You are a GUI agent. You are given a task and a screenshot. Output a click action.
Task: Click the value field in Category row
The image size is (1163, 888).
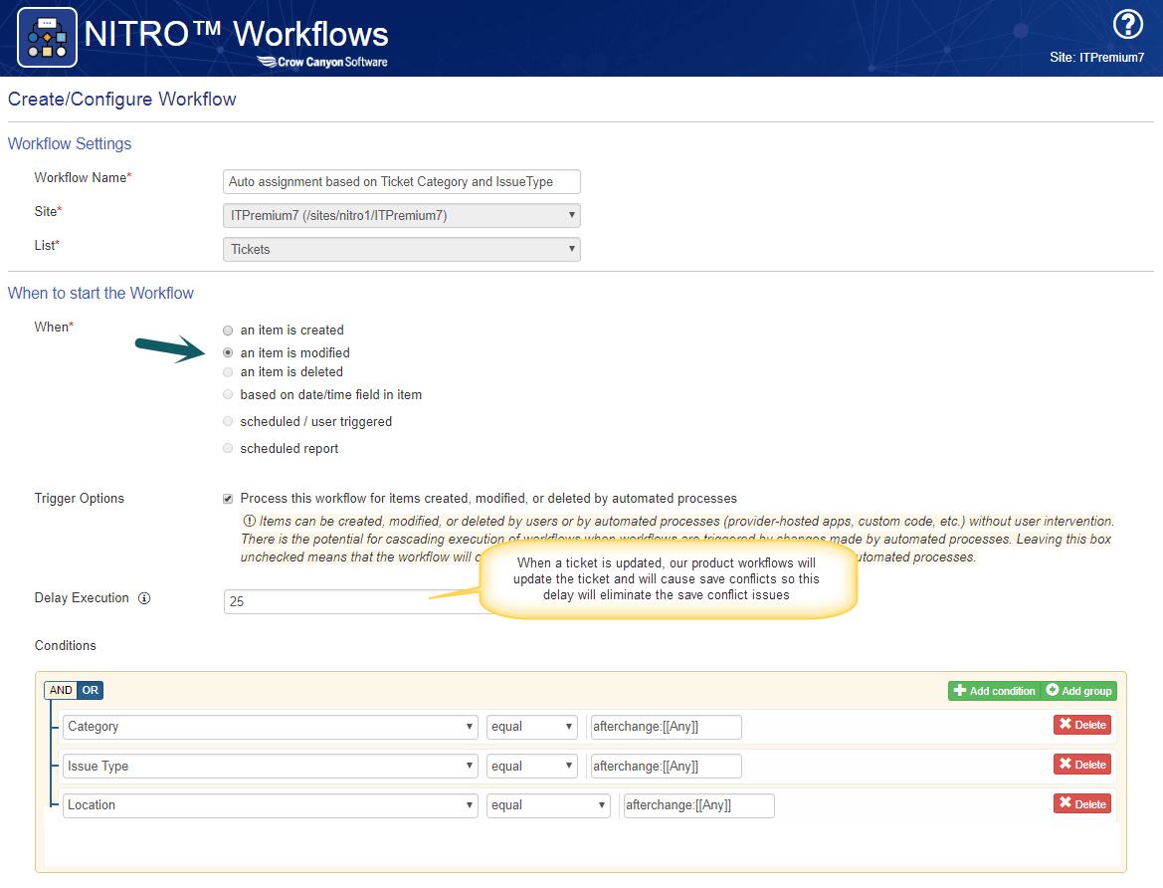[666, 727]
